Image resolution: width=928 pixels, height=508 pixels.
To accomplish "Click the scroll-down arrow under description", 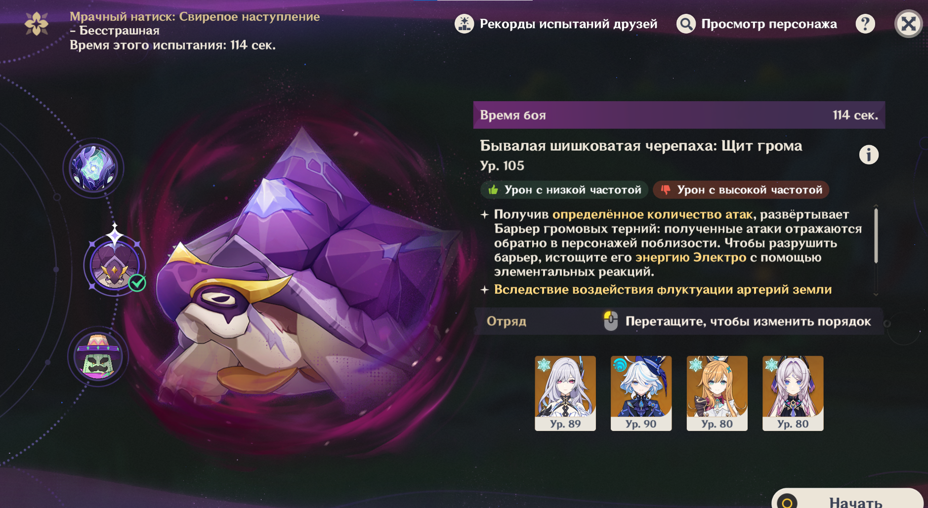I will pyautogui.click(x=876, y=294).
